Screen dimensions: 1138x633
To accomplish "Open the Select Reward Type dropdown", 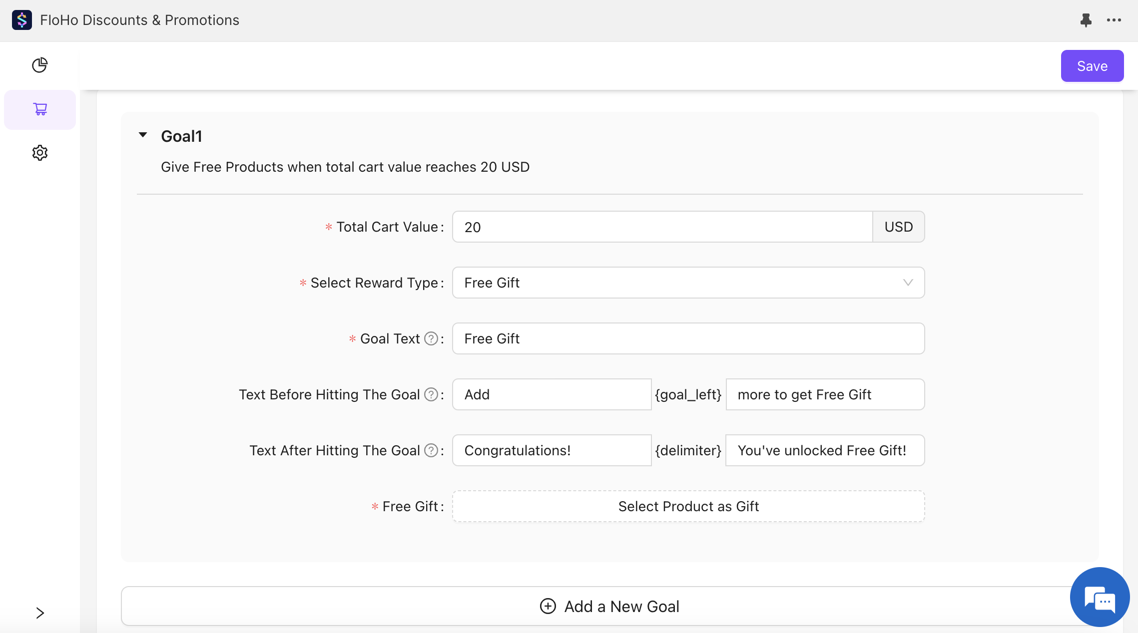I will coord(688,283).
